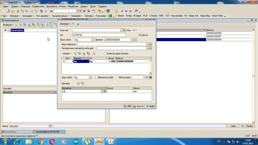The width and height of the screenshot is (258, 145).
Task: Click the Qeyd et save button
Action: (x=138, y=106)
